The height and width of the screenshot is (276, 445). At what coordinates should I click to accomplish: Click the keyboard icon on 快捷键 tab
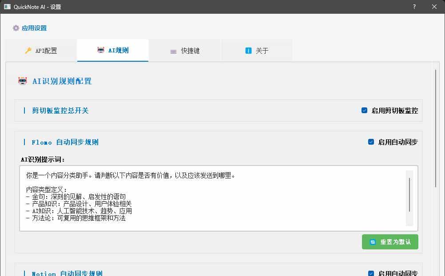[x=173, y=51]
